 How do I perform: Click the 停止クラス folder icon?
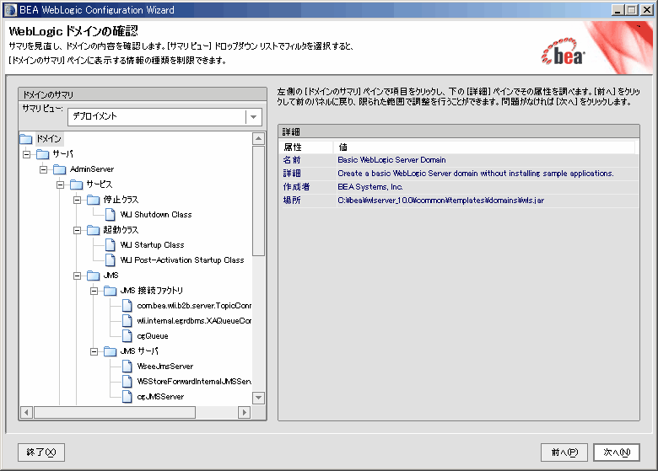93,200
